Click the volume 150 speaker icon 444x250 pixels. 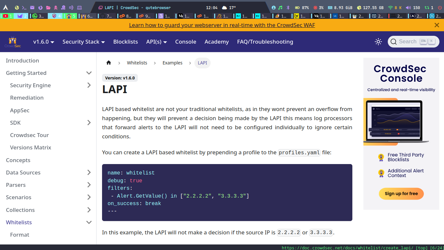pos(408,7)
